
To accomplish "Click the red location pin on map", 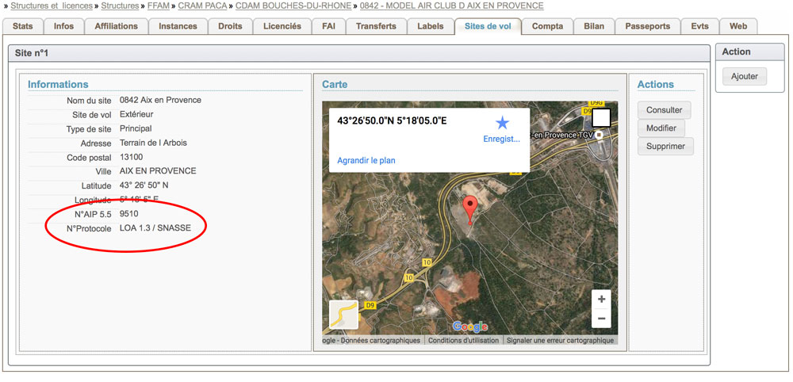I will click(x=469, y=208).
